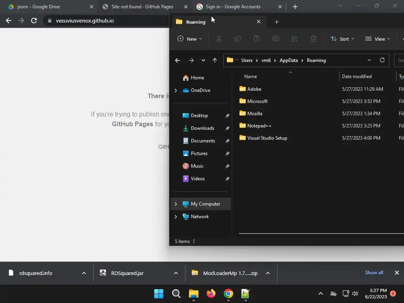This screenshot has width=404, height=303.
Task: Click Show all downloads link
Action: point(374,273)
